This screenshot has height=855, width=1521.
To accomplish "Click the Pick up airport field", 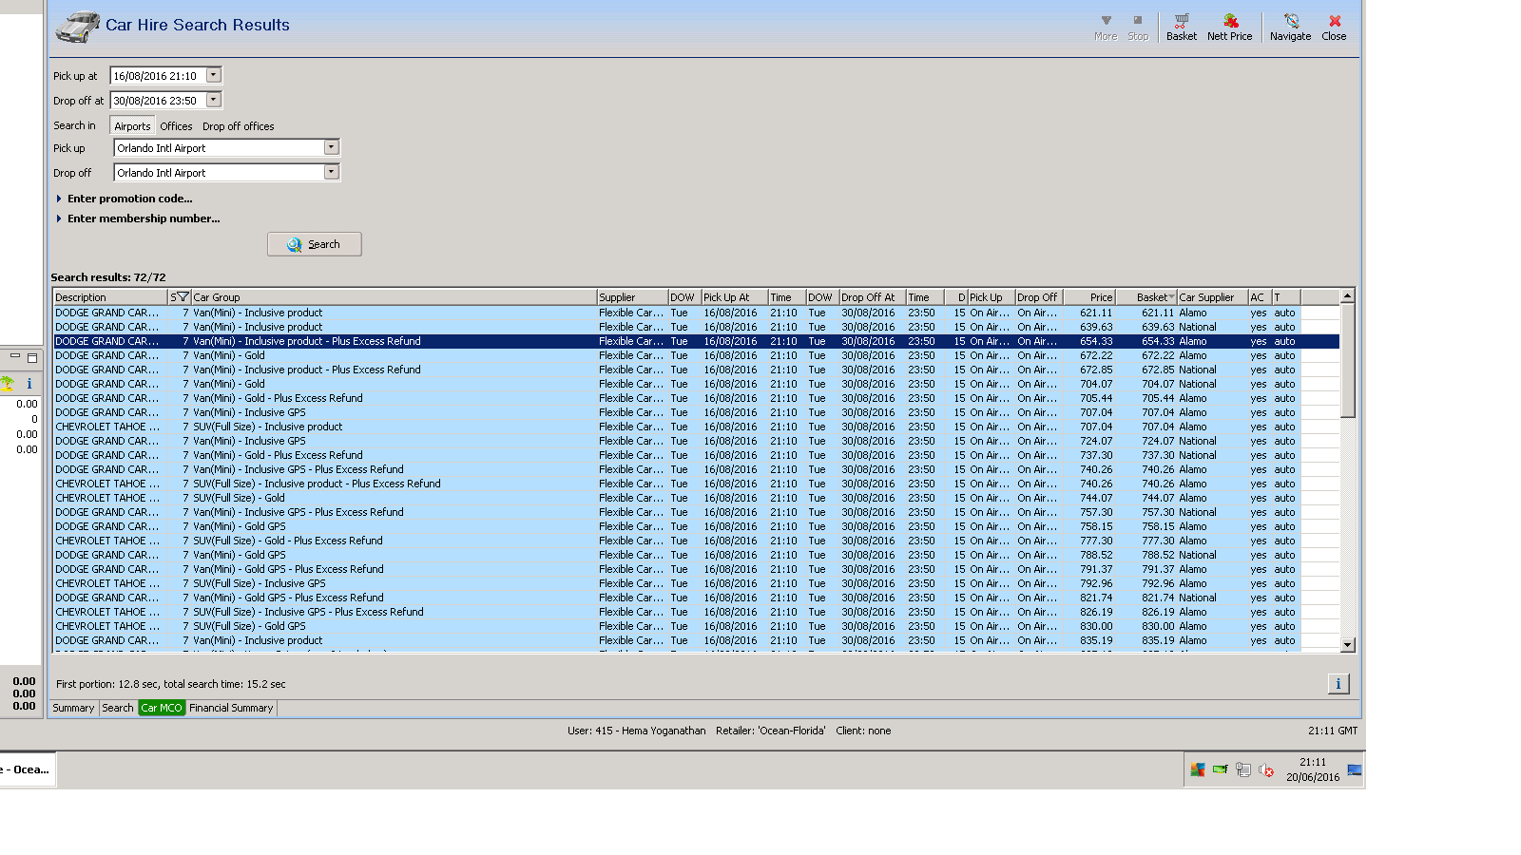I will [x=220, y=147].
